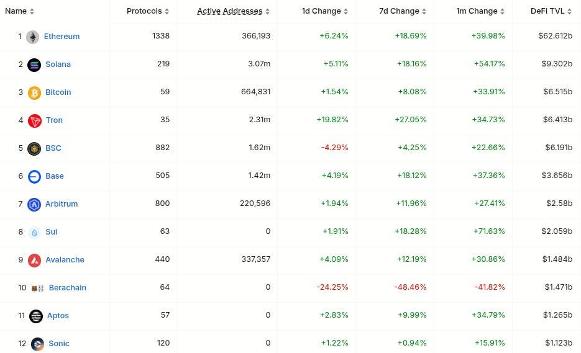Click the Tron chain logo icon
This screenshot has height=353, width=581.
(35, 120)
